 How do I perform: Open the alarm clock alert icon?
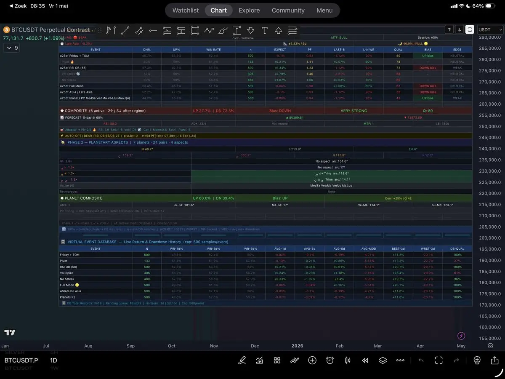click(330, 360)
